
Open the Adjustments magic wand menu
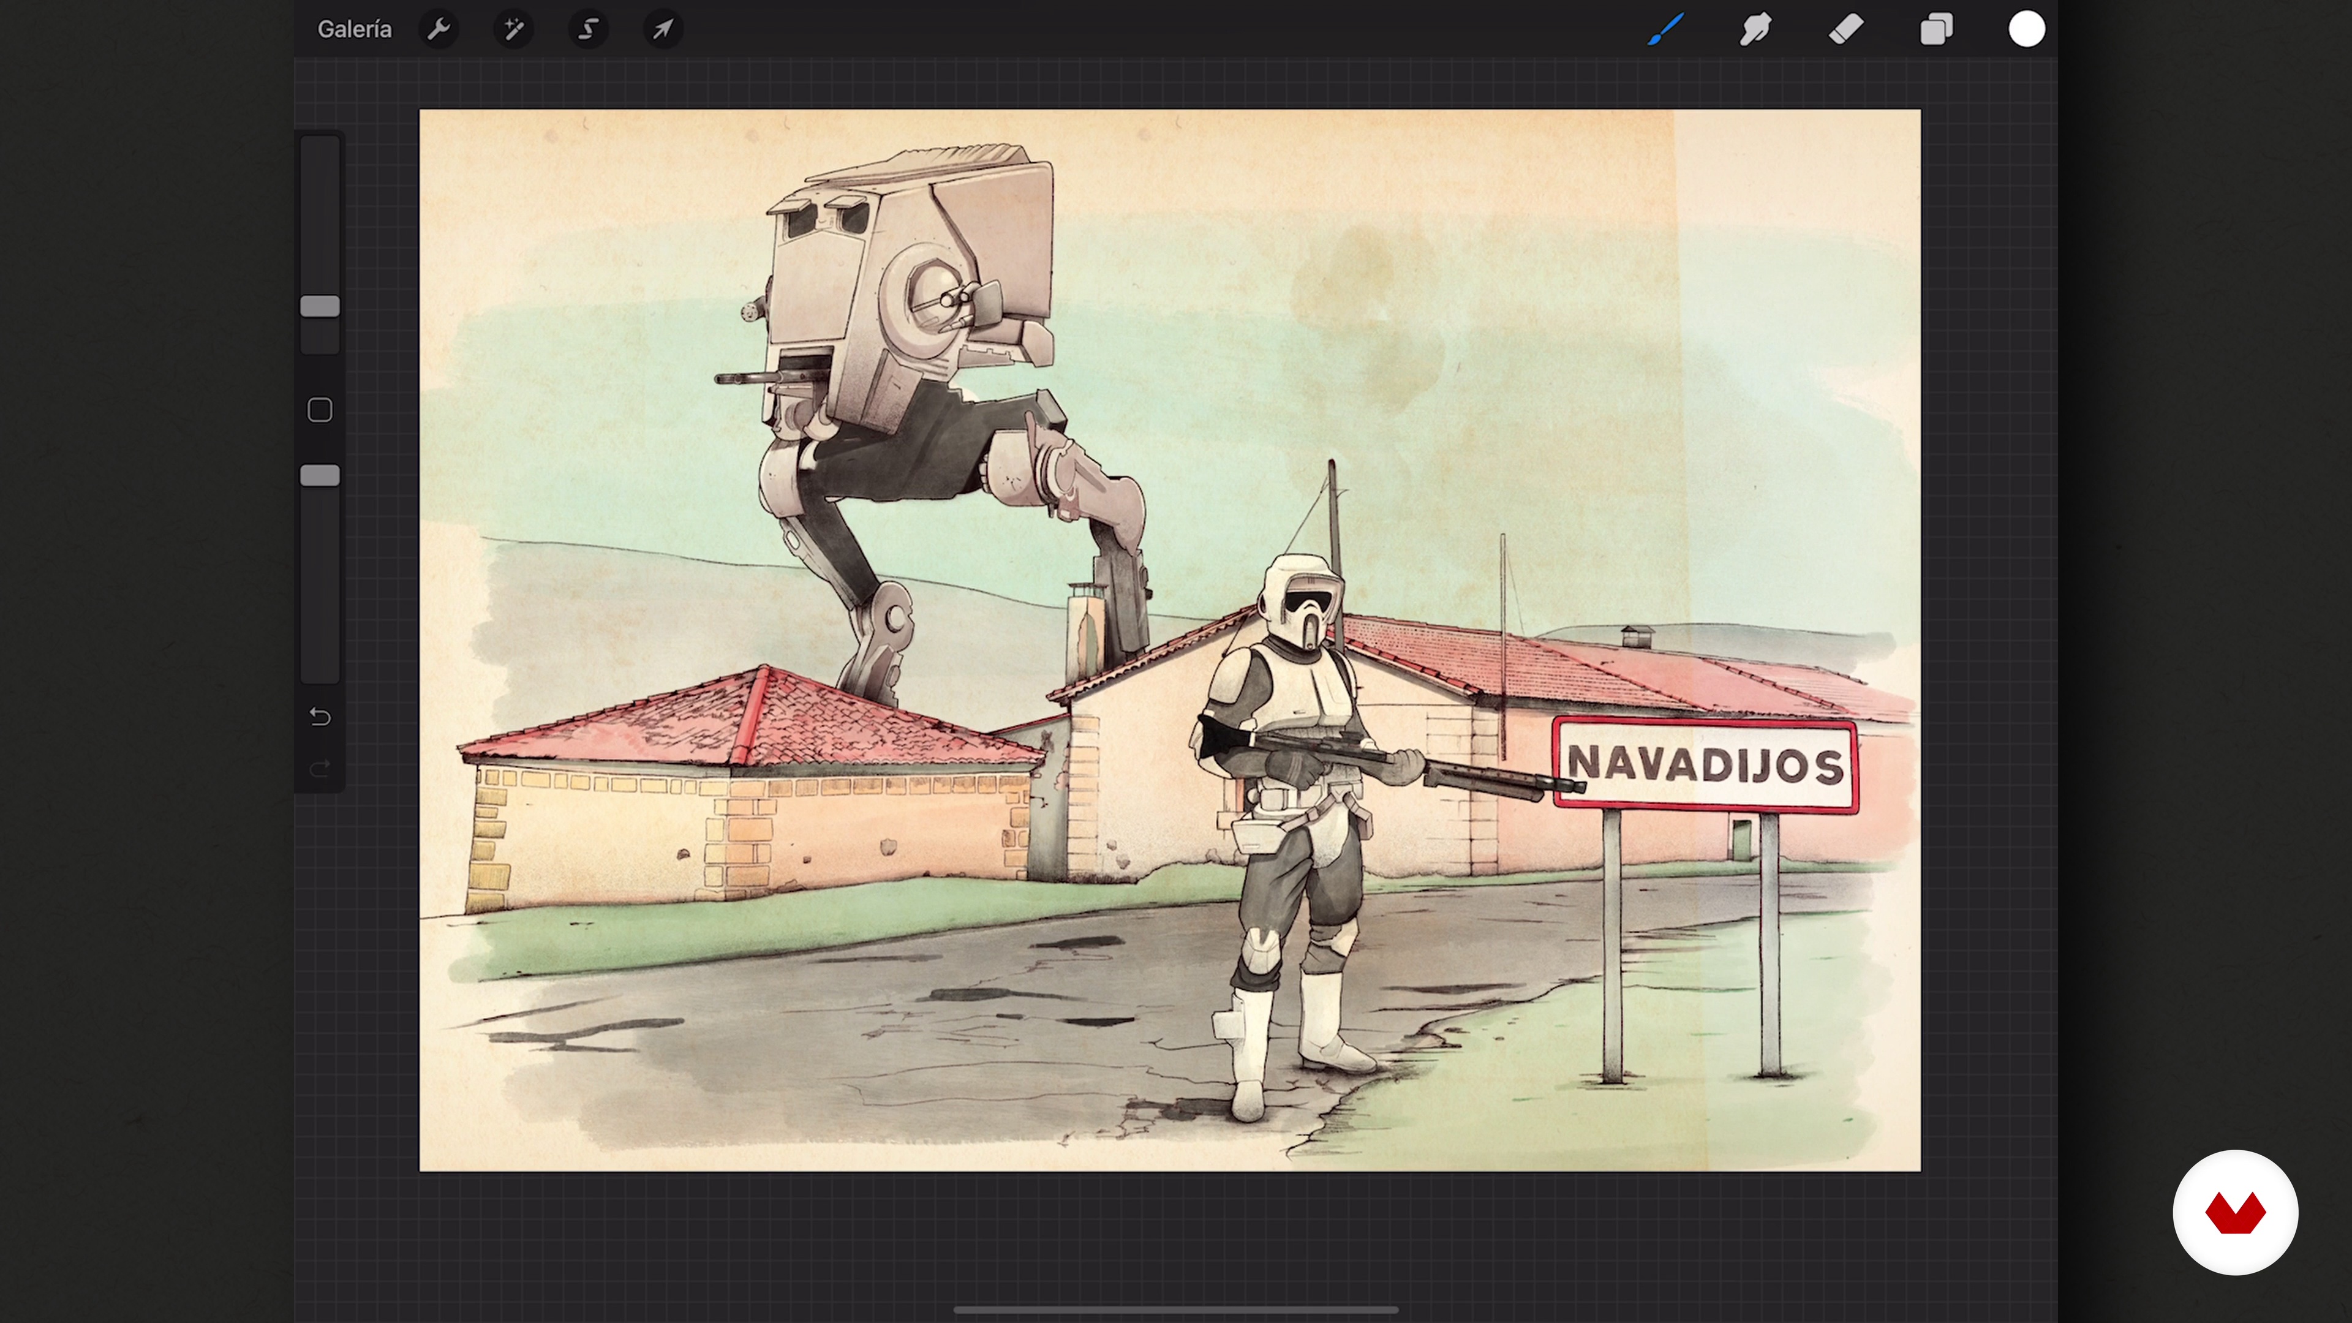click(514, 29)
